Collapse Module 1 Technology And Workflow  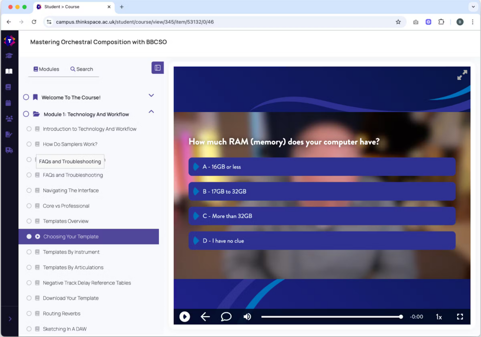151,112
